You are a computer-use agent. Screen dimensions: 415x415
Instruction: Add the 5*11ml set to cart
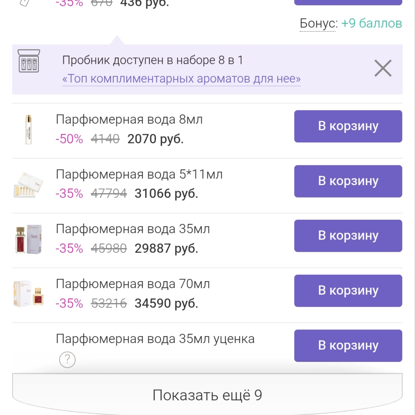[348, 181]
